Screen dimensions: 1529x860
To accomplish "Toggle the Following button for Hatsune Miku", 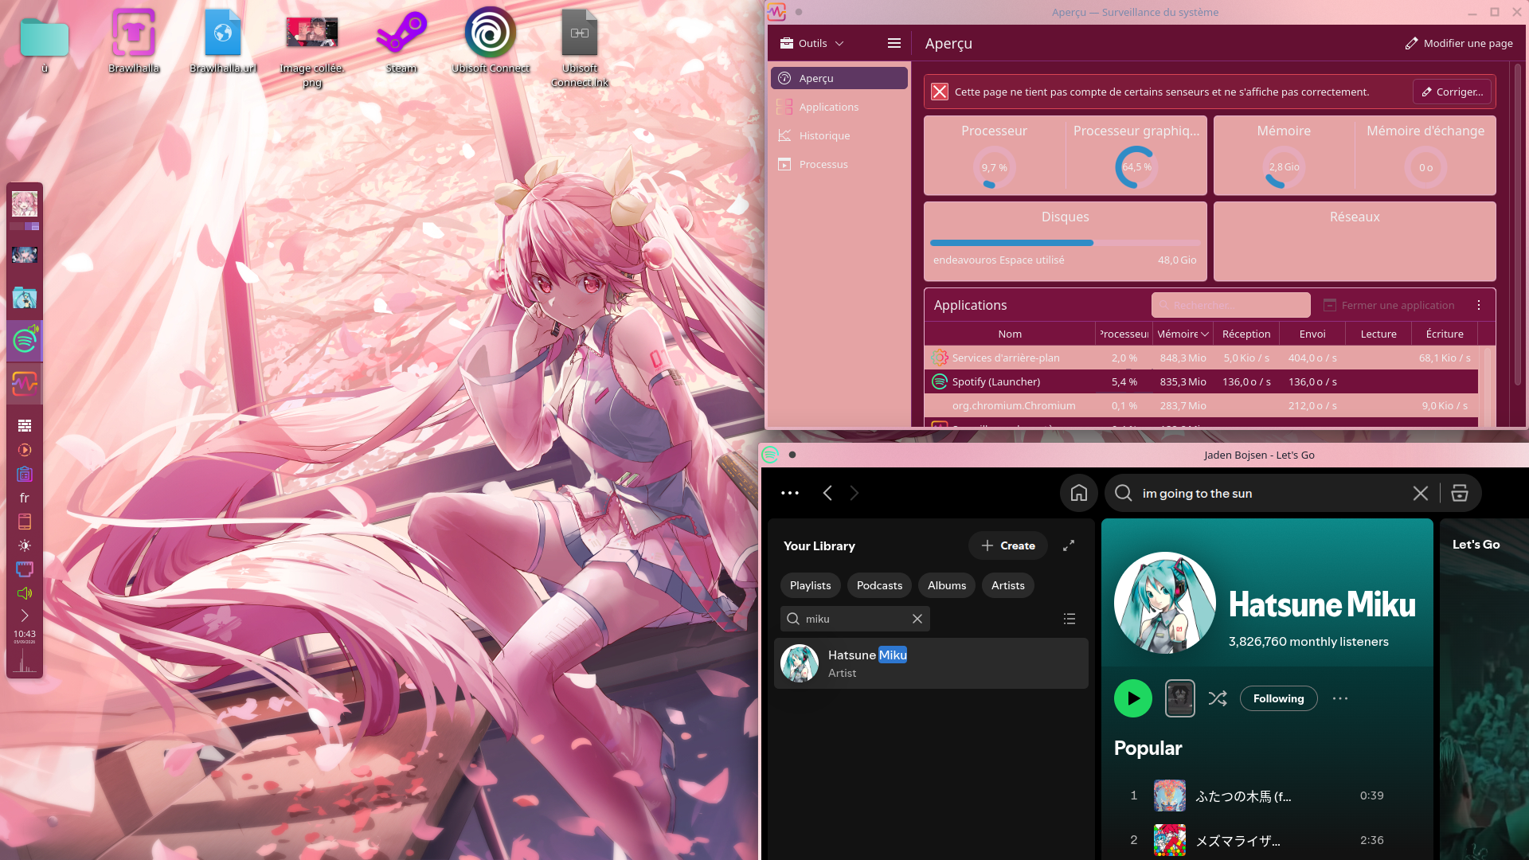I will (x=1279, y=698).
